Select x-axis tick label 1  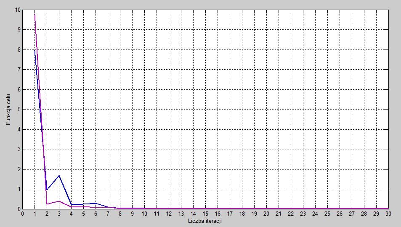click(x=35, y=214)
